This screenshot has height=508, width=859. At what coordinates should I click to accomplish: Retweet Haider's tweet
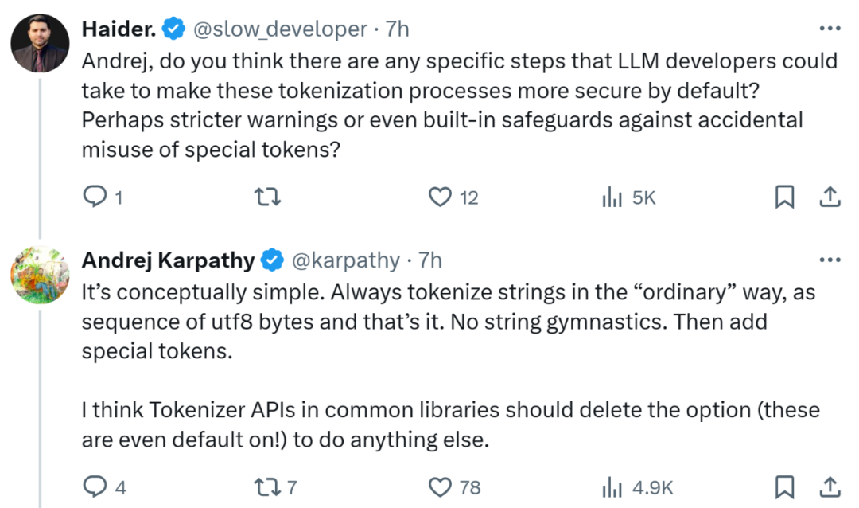pyautogui.click(x=270, y=197)
